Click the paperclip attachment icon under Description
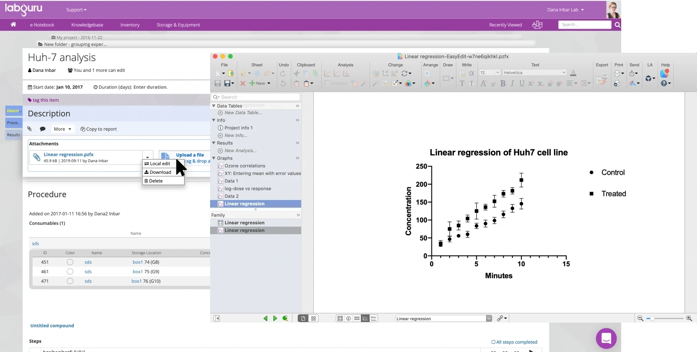The height and width of the screenshot is (352, 697). pyautogui.click(x=29, y=129)
